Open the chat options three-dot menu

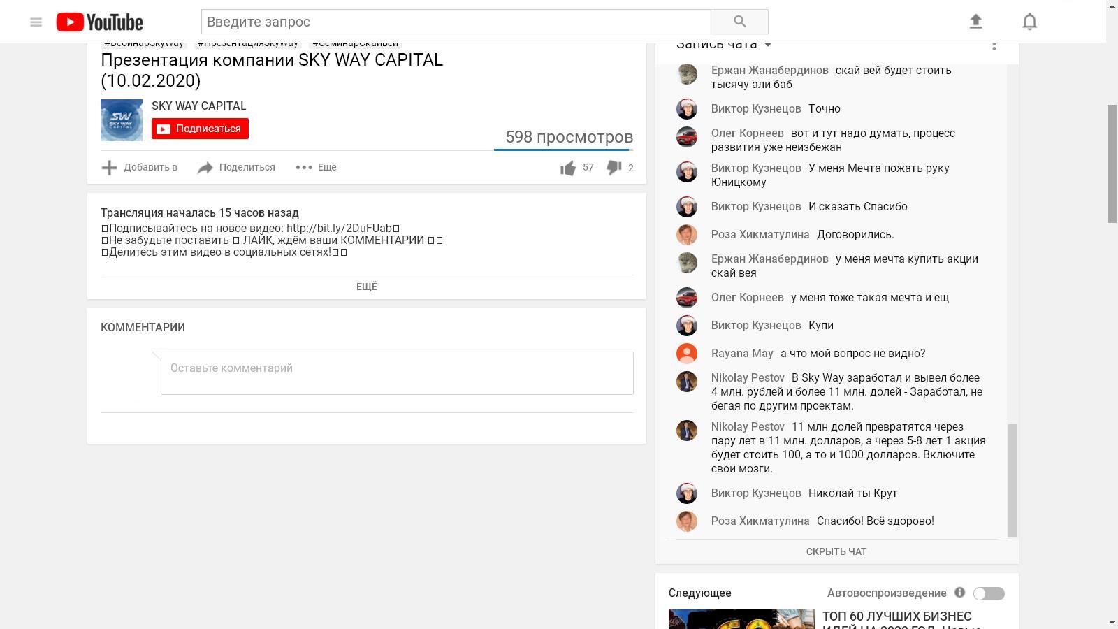tap(994, 45)
